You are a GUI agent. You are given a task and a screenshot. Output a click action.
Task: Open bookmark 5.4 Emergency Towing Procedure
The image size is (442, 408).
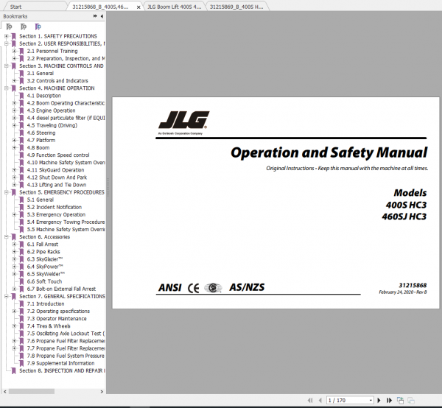pos(66,222)
